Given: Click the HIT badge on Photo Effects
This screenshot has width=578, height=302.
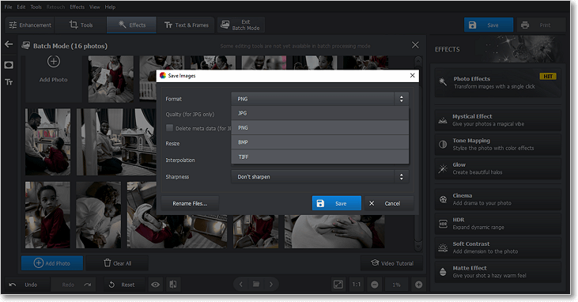Looking at the screenshot, I should click(x=548, y=77).
